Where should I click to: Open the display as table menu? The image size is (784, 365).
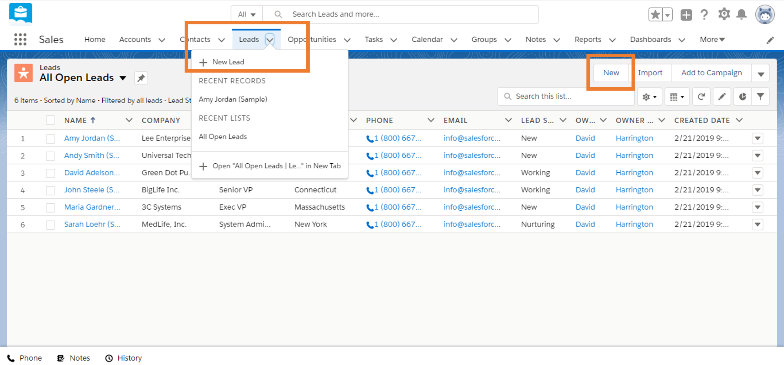click(x=677, y=97)
